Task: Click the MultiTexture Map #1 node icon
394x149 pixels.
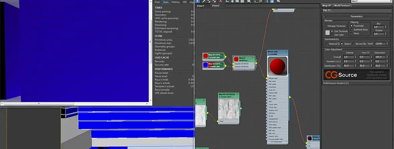Action: [x=236, y=59]
